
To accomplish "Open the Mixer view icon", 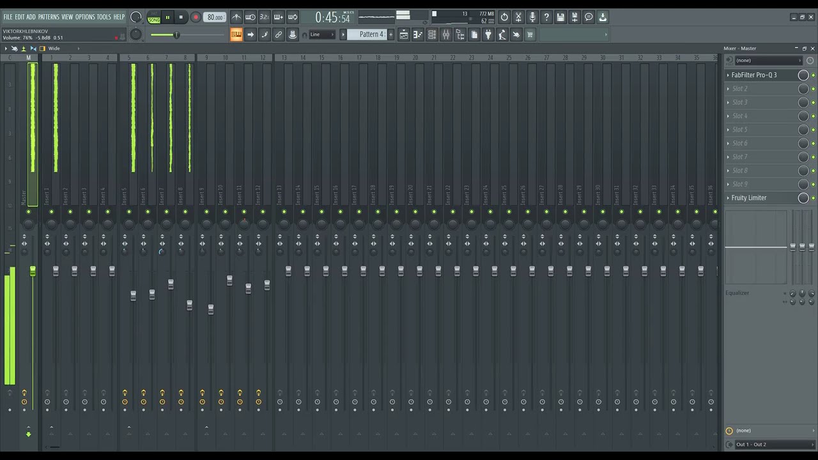I will (x=446, y=34).
